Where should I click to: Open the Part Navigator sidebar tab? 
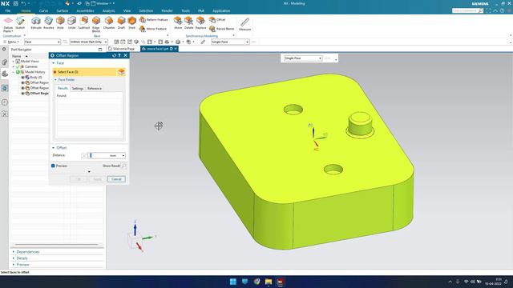click(5, 74)
